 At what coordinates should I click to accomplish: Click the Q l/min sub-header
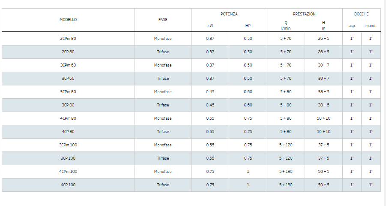click(286, 25)
